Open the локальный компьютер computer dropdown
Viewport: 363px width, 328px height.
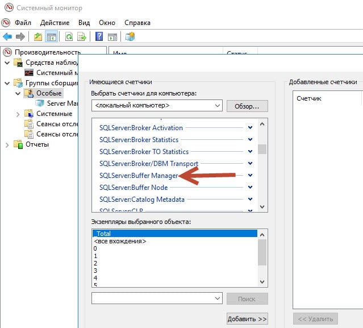157,106
